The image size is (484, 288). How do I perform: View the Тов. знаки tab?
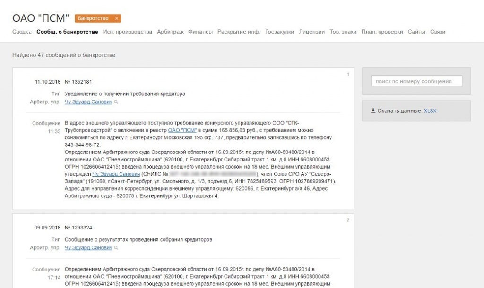pyautogui.click(x=343, y=32)
